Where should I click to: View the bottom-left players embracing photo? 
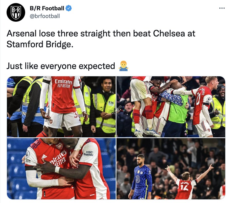tap(60, 169)
